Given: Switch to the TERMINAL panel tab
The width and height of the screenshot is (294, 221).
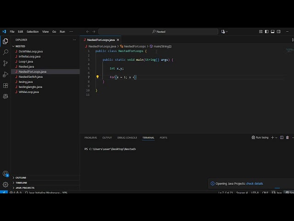Looking at the screenshot, I should coord(148,138).
